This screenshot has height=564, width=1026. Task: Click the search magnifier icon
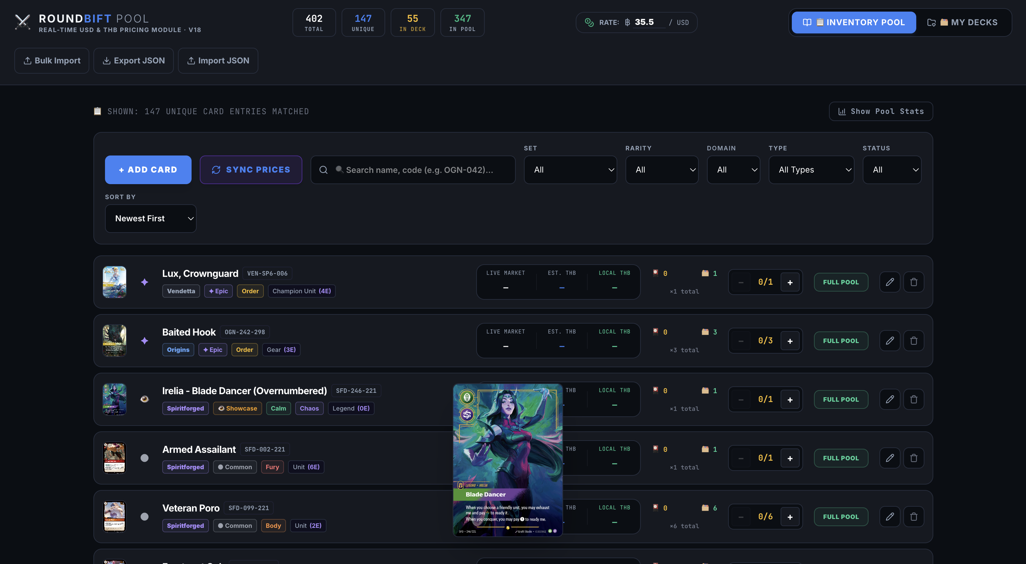[x=323, y=170]
